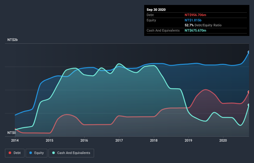Toggle the Debt legend button

15,153
